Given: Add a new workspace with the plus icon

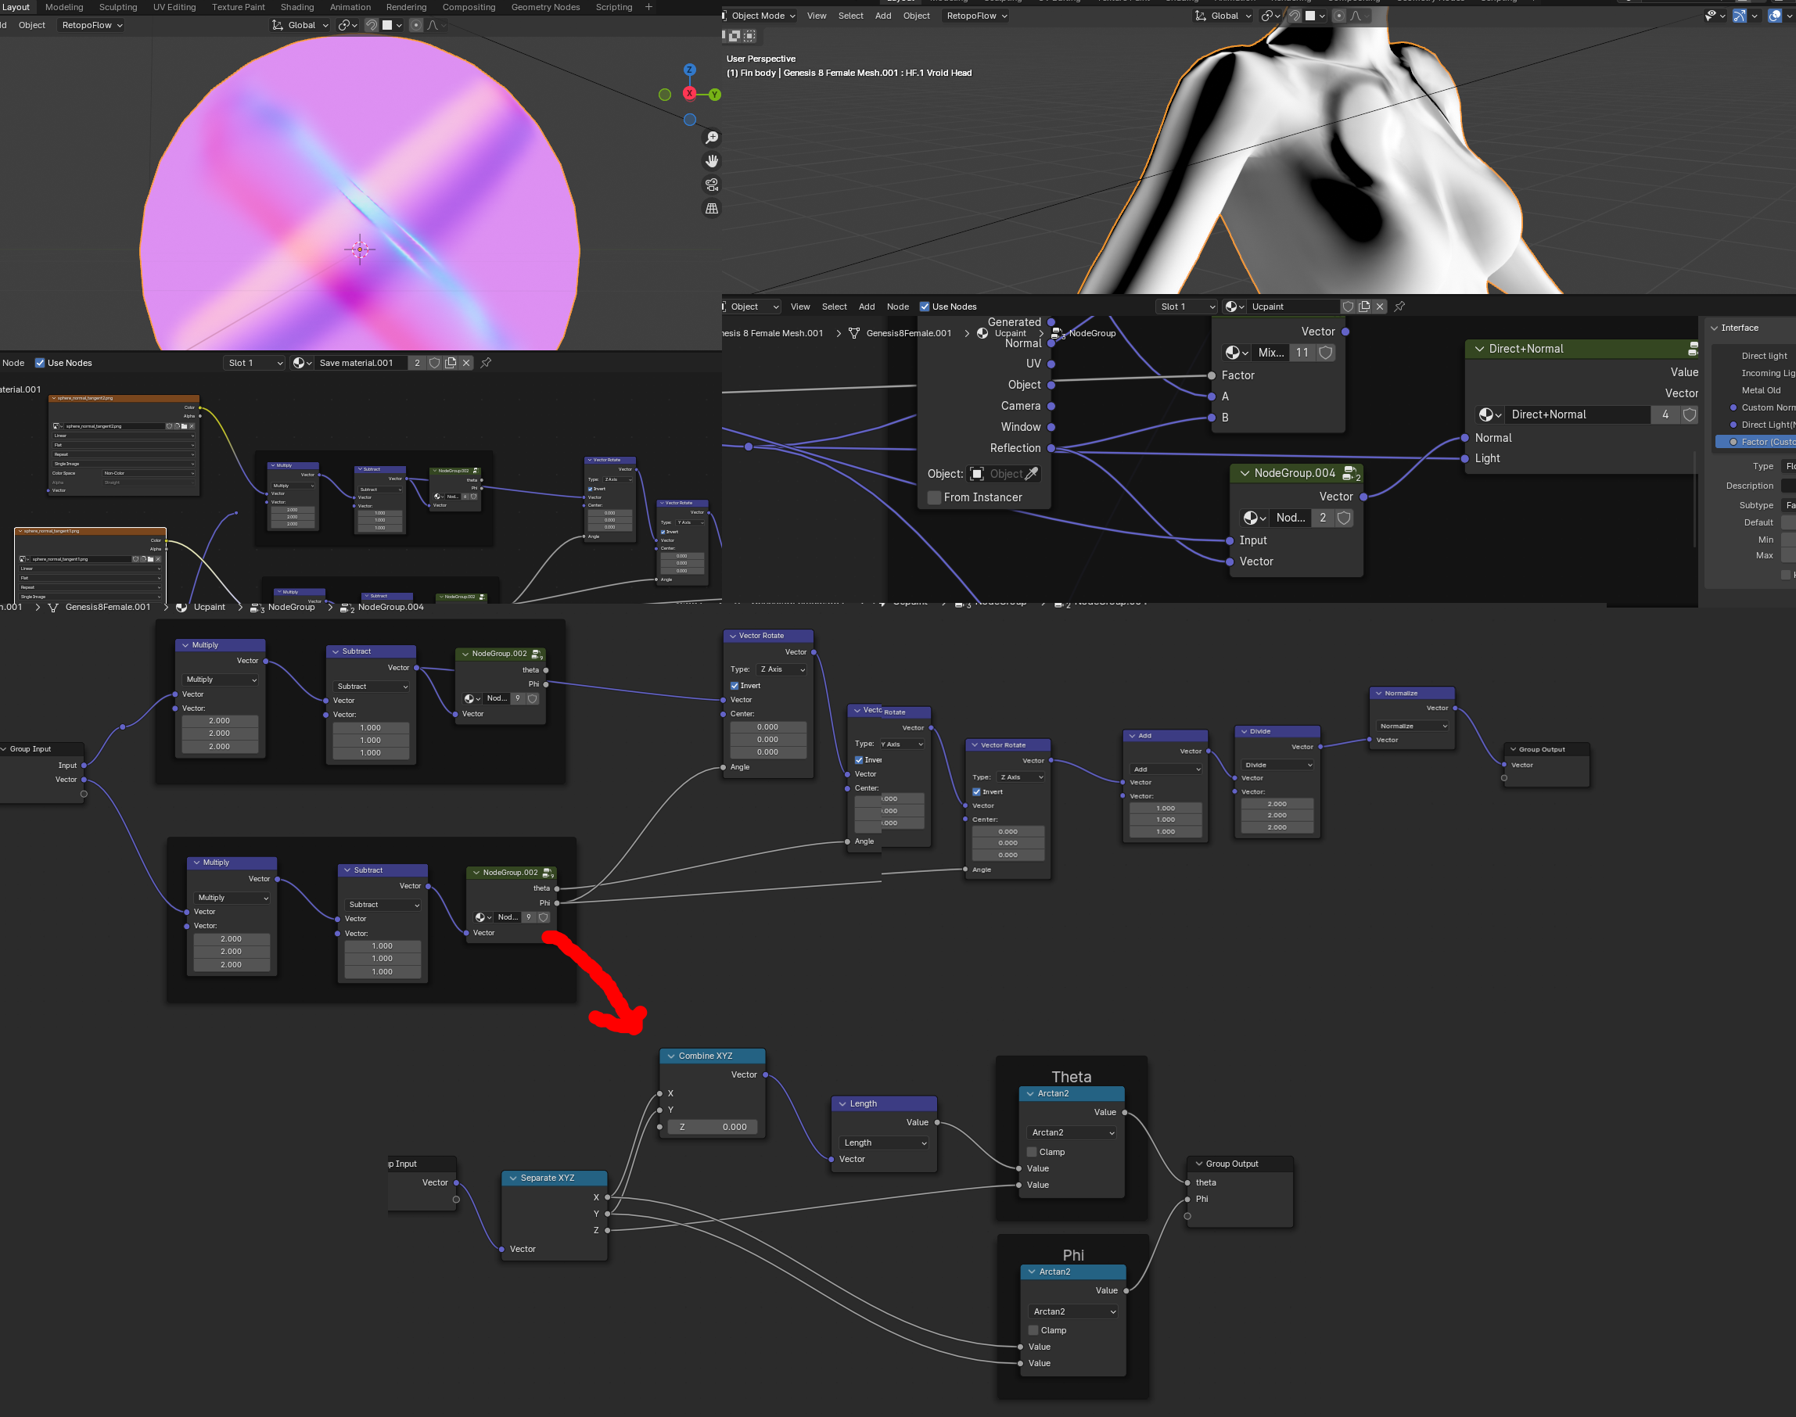Looking at the screenshot, I should [x=649, y=6].
